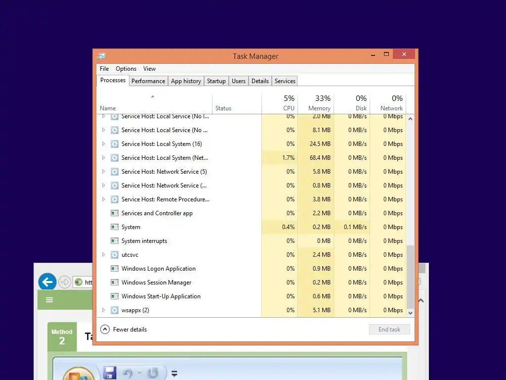
Task: Sort by the Status column header
Action: point(237,103)
